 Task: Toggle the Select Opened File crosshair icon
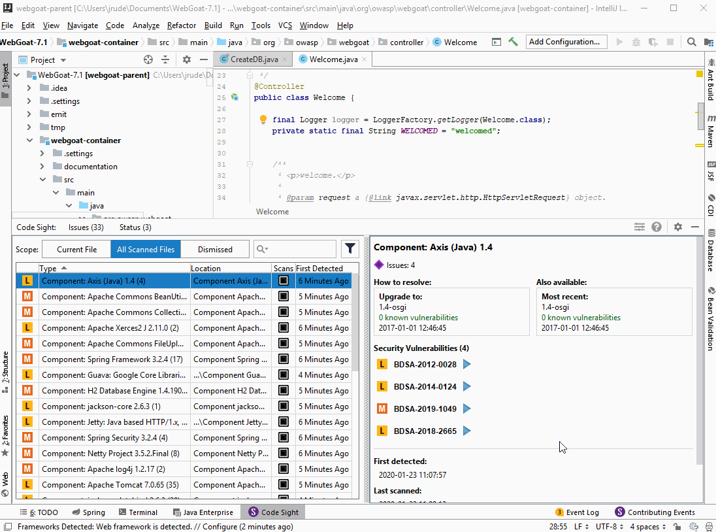(149, 59)
